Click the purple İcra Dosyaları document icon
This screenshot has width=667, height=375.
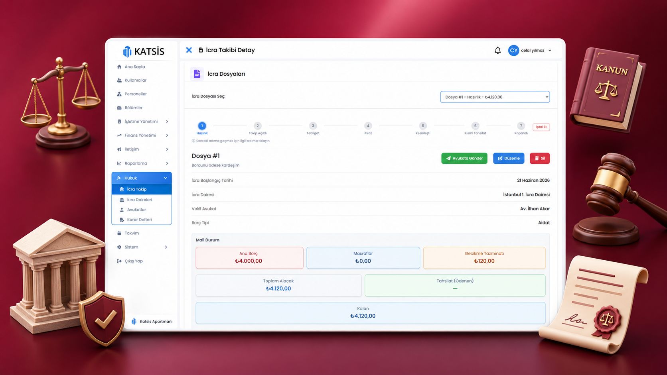[197, 74]
